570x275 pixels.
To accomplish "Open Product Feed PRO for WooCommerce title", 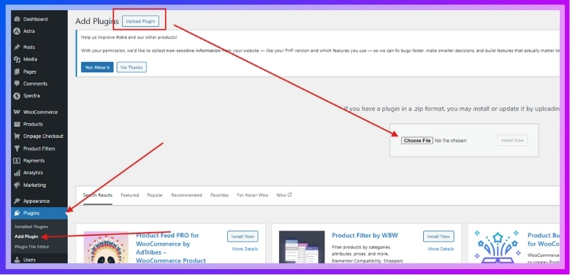I will (170, 248).
